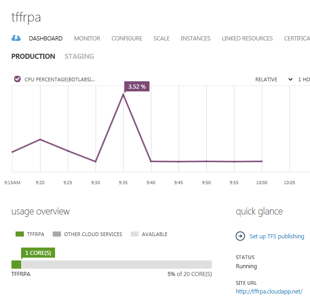Click the arrow icon beside Set up TFS publishing
The height and width of the screenshot is (299, 310).
(240, 236)
